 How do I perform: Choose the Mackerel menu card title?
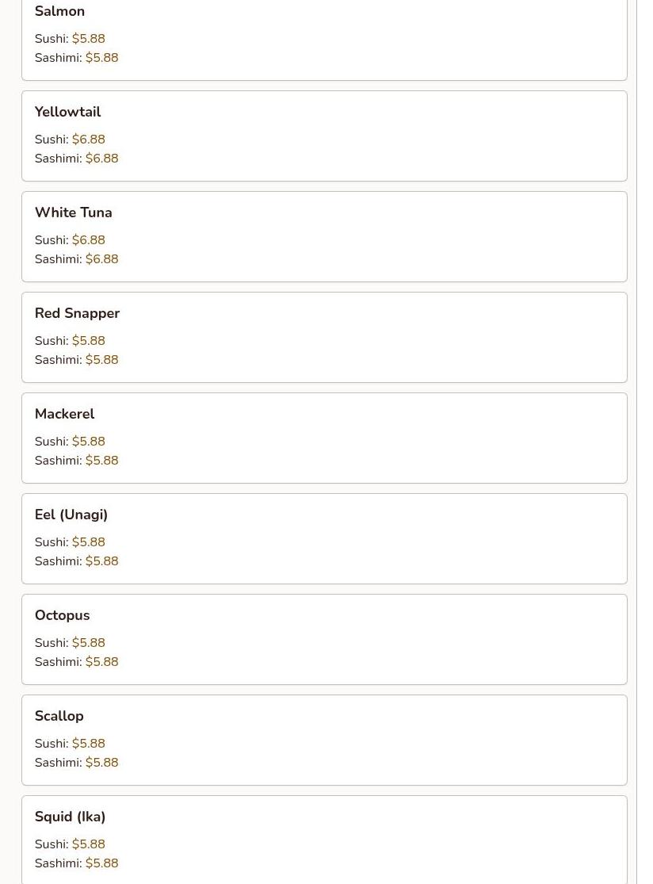coord(65,414)
